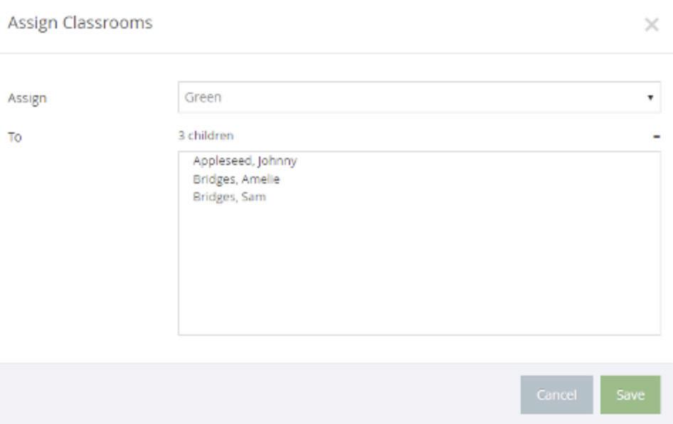
Task: Click the "Assign" field label
Action: [x=26, y=98]
